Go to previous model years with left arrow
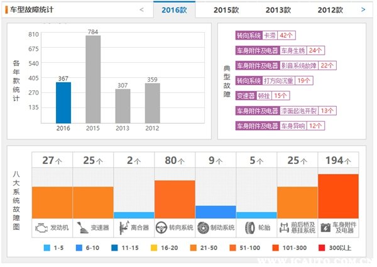This screenshot has height=267, width=377. [x=141, y=9]
